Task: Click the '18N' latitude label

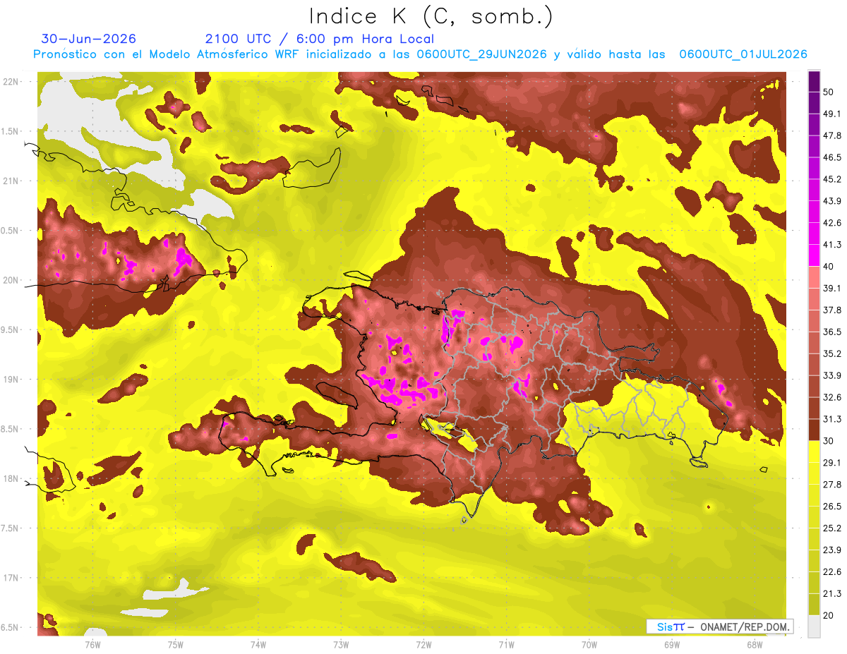Action: tap(10, 478)
